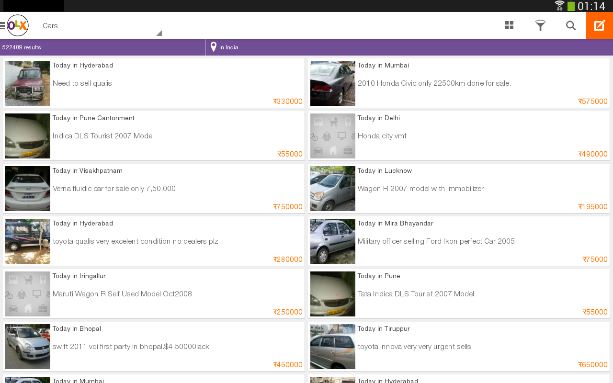Tap 'Today in Iringallur' label

tap(79, 276)
